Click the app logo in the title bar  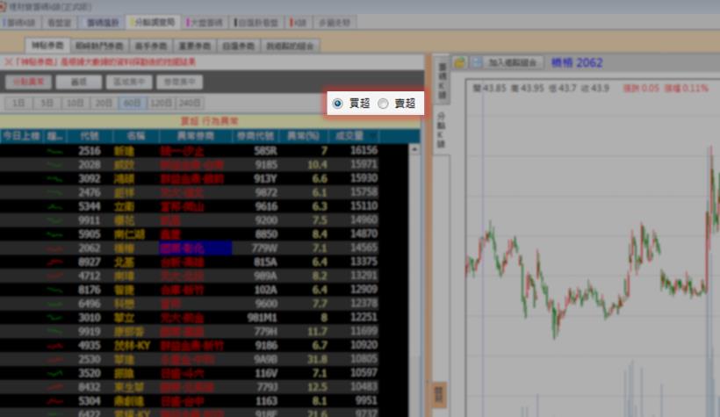click(x=3, y=6)
